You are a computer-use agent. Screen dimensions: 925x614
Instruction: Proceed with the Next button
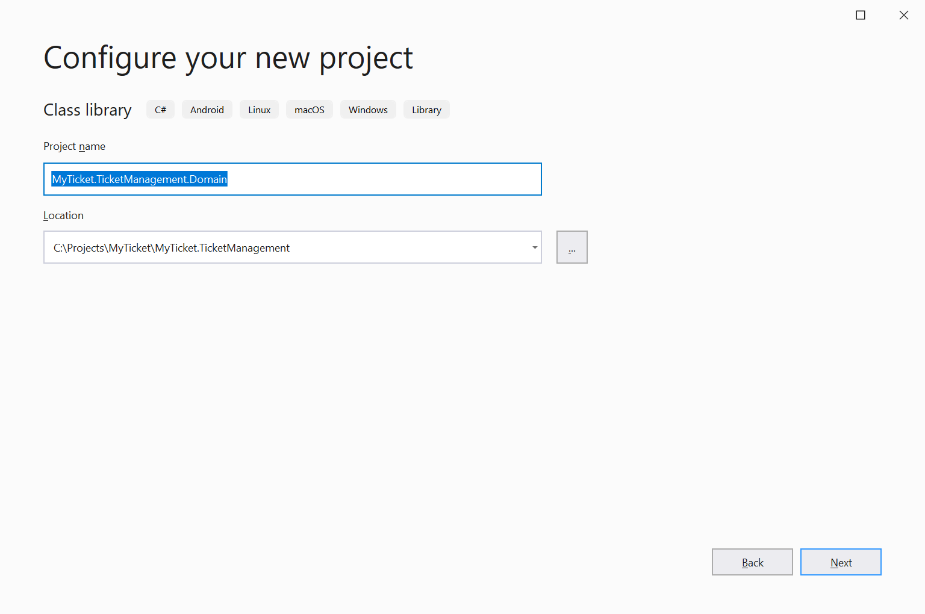841,562
